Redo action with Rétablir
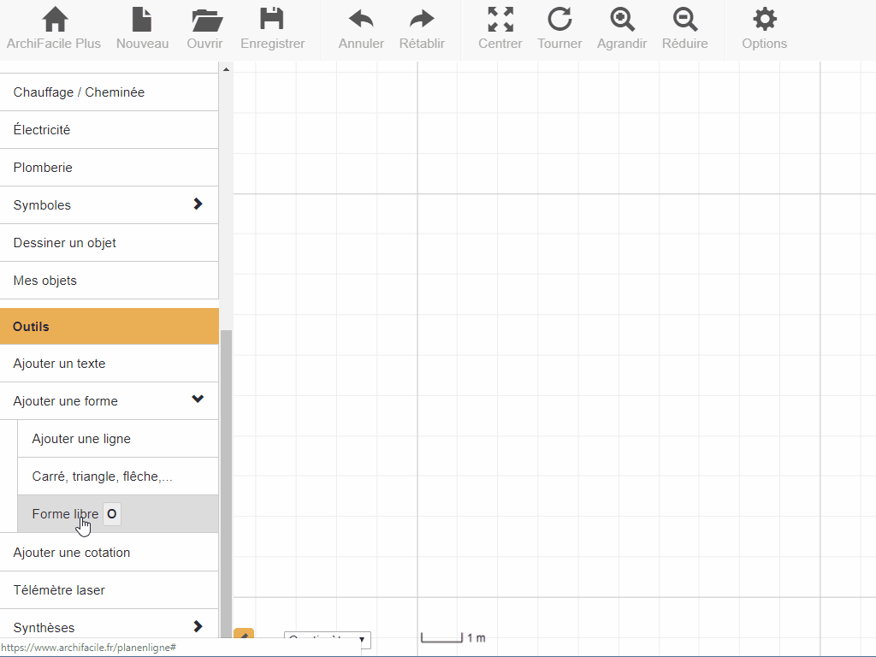Viewport: 876px width, 657px height. (422, 21)
